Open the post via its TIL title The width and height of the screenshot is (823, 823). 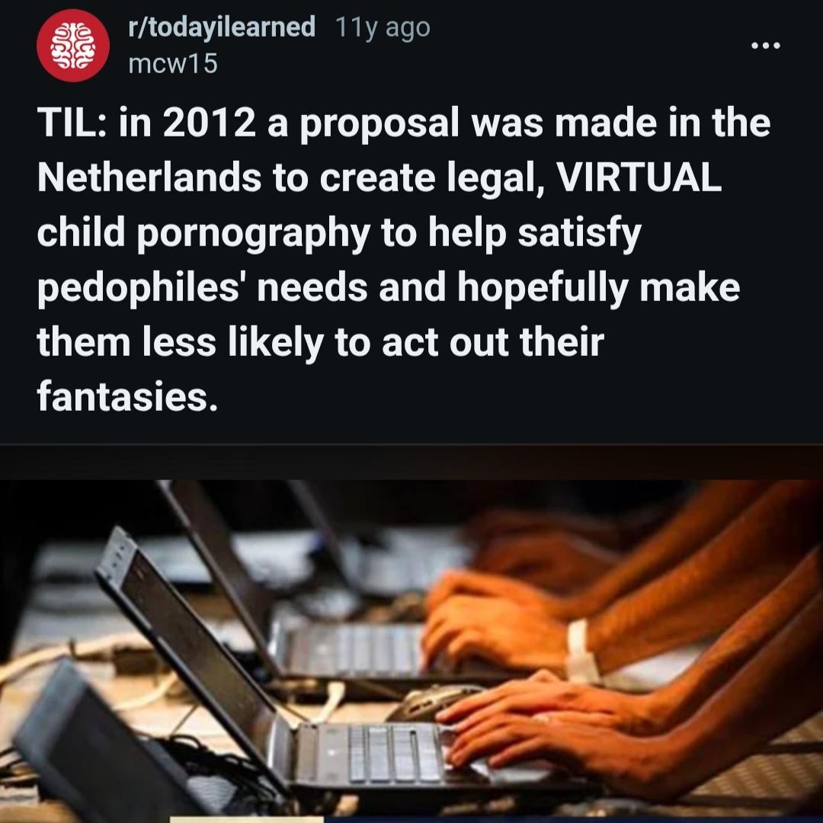point(404,258)
